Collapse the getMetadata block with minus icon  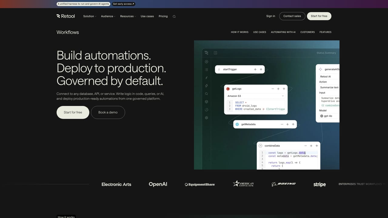282,124
